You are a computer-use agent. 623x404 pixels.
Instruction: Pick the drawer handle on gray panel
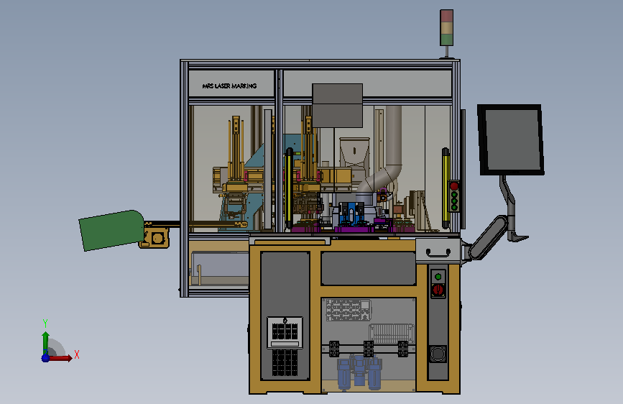[438, 253]
